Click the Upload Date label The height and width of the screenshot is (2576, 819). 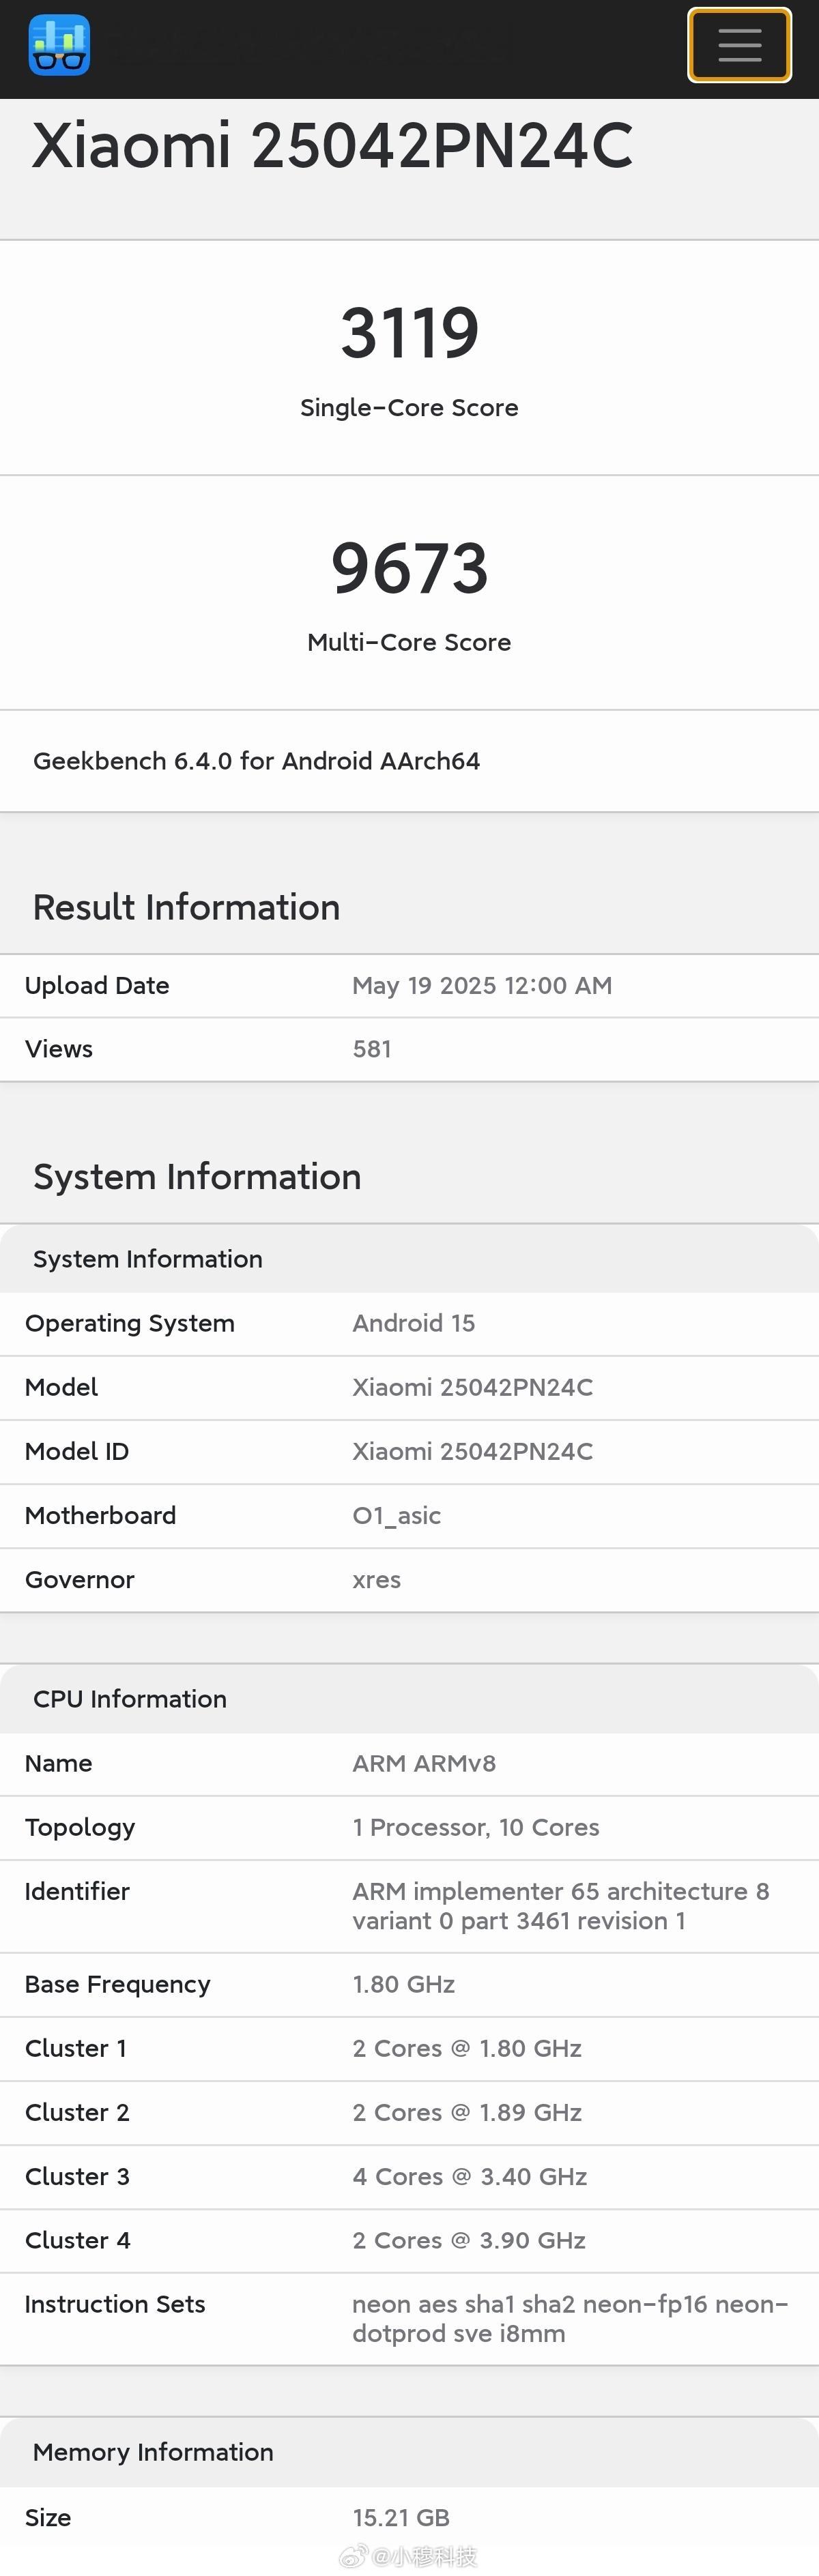click(x=97, y=986)
